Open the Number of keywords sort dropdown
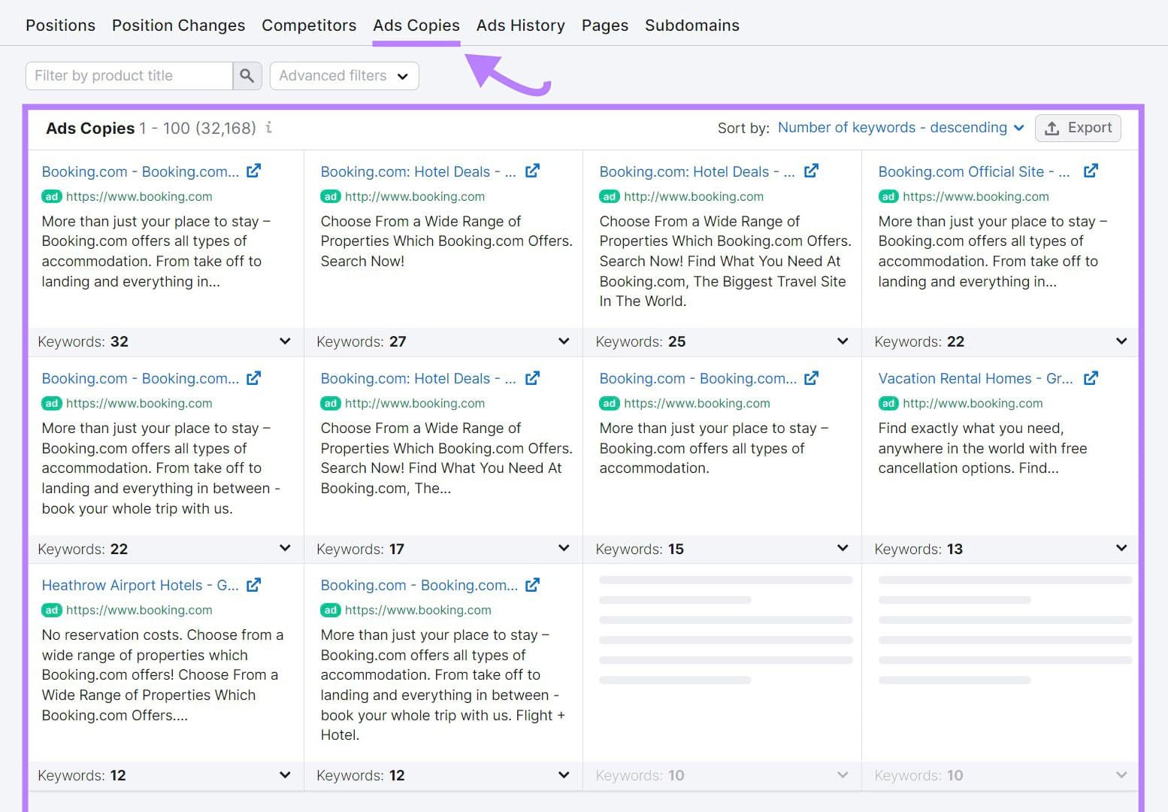1168x812 pixels. 900,128
